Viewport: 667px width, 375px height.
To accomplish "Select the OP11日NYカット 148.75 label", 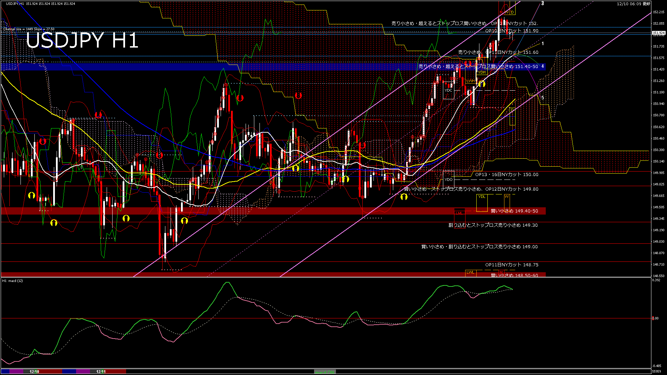I will [x=512, y=265].
